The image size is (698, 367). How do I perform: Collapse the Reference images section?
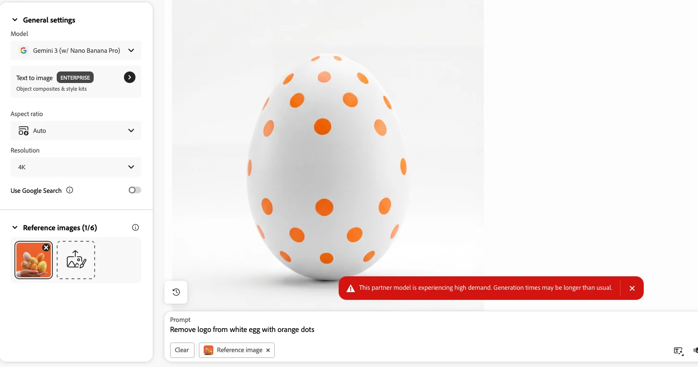point(15,227)
